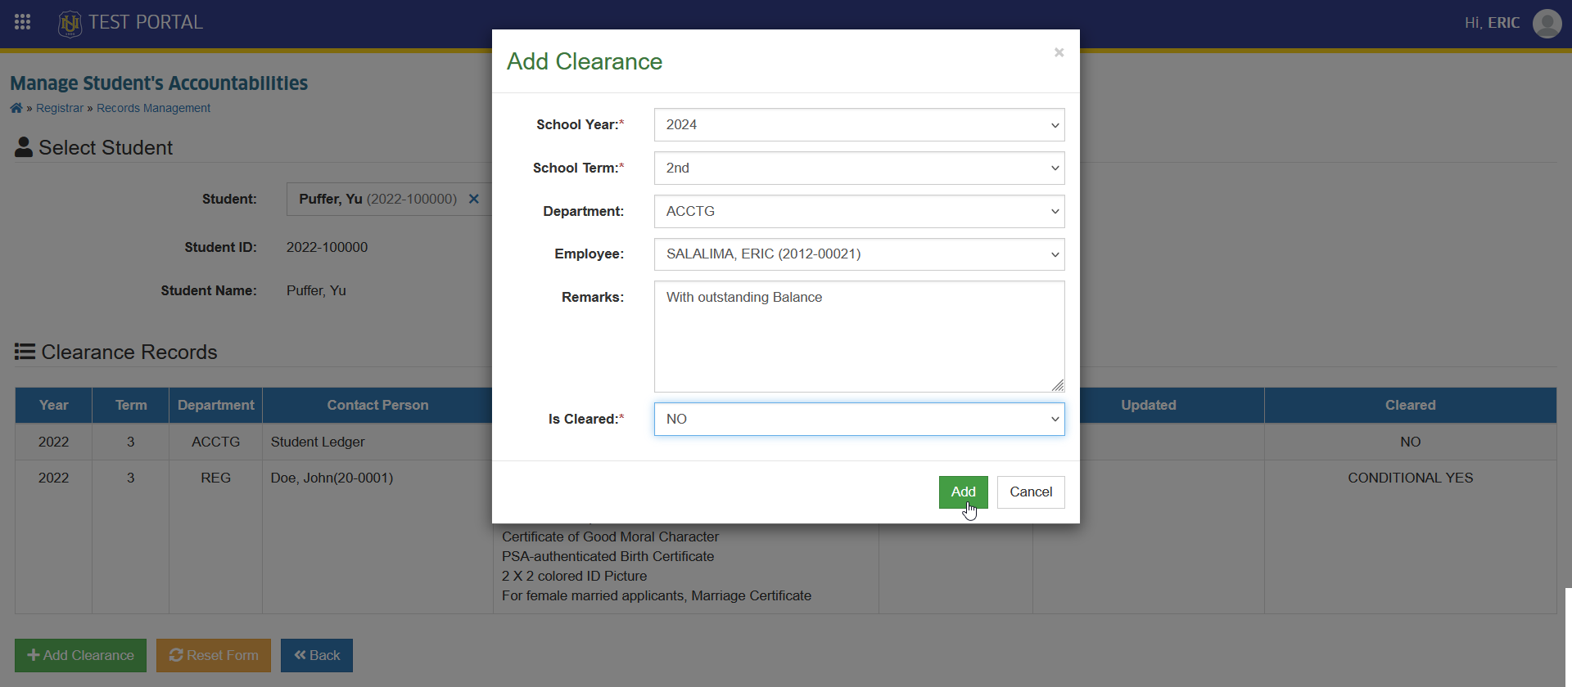Remove selected student Puffer, Yu with the X
The image size is (1572, 687).
click(473, 199)
